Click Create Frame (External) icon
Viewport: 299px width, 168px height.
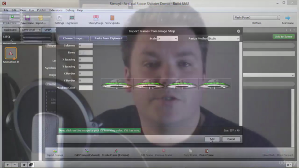[x=116, y=151]
